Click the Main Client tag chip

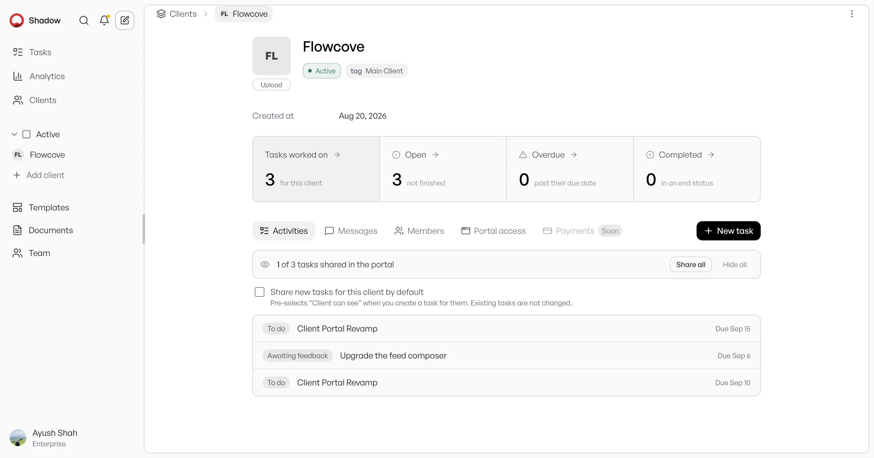(x=377, y=71)
